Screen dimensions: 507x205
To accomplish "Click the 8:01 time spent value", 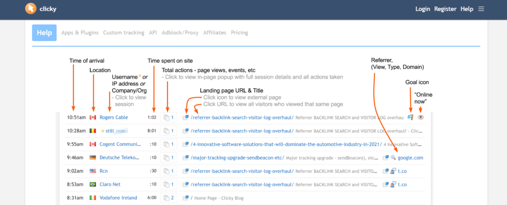I will tap(152, 131).
